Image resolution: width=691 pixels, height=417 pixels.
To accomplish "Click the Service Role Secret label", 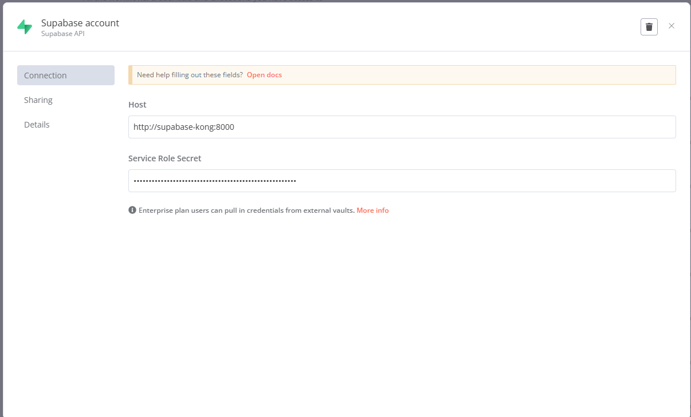I will click(x=165, y=158).
